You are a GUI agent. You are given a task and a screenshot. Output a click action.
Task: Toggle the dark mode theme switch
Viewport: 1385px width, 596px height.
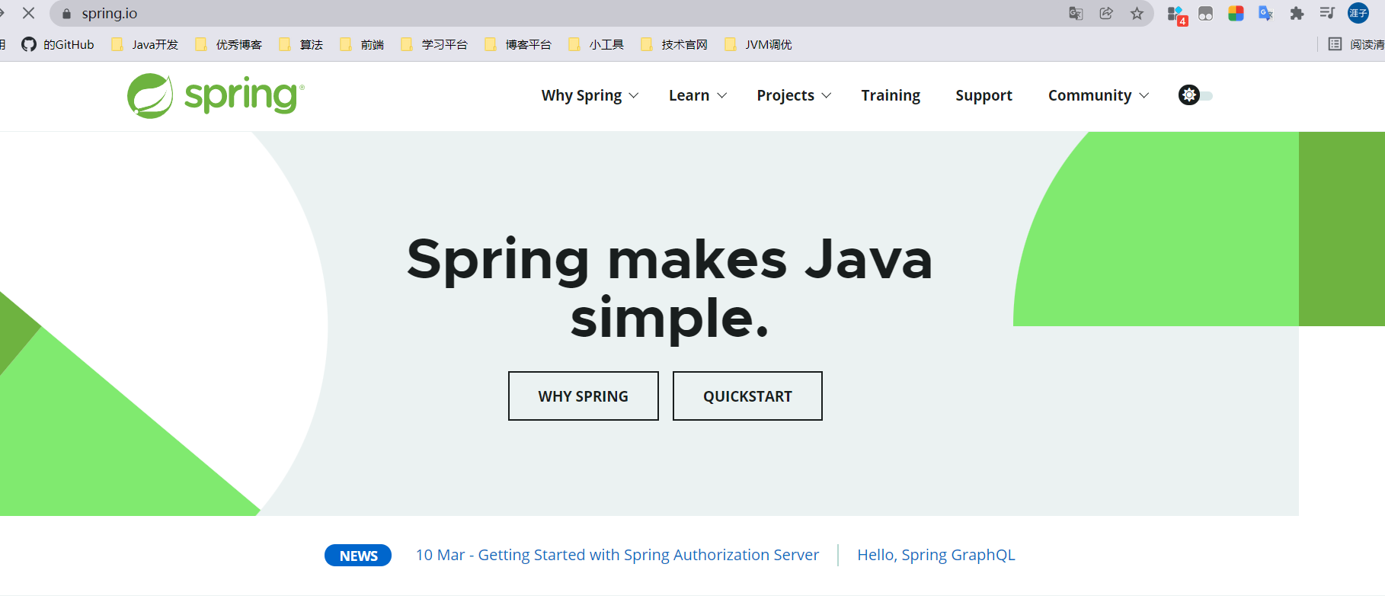pos(1195,95)
